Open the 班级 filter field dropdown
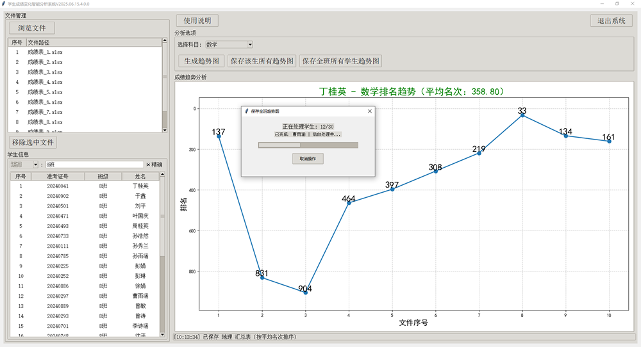The height and width of the screenshot is (347, 641). click(35, 165)
